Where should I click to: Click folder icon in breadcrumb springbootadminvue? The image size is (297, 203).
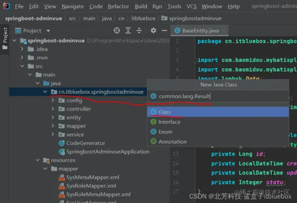click(164, 18)
